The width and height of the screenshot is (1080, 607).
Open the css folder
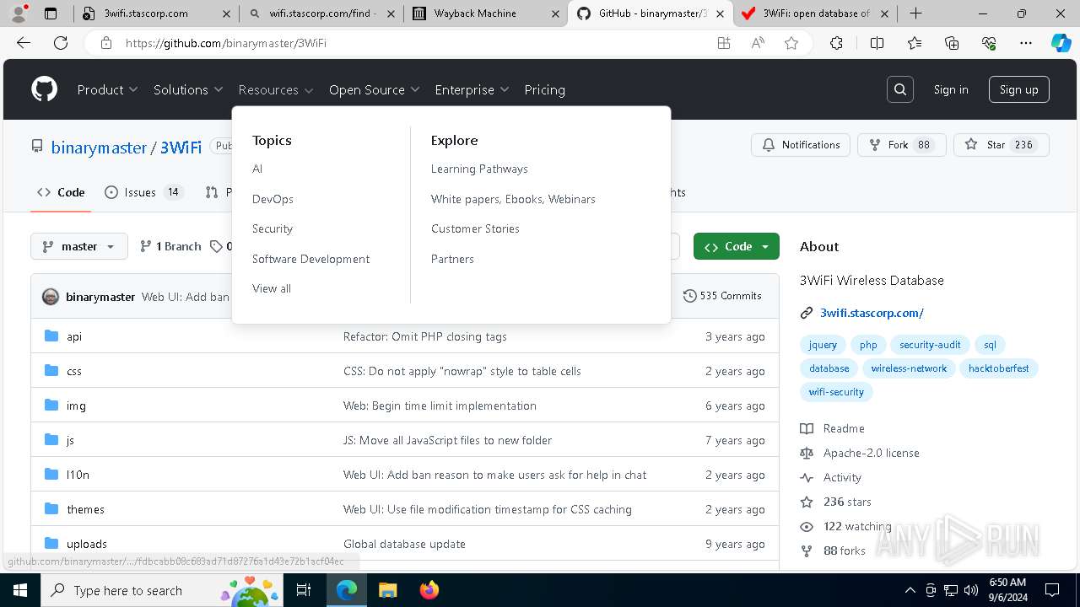74,371
